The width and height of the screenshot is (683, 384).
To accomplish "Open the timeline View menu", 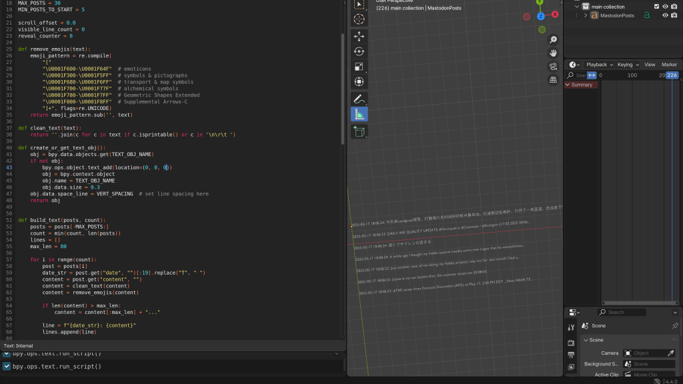I will 650,65.
